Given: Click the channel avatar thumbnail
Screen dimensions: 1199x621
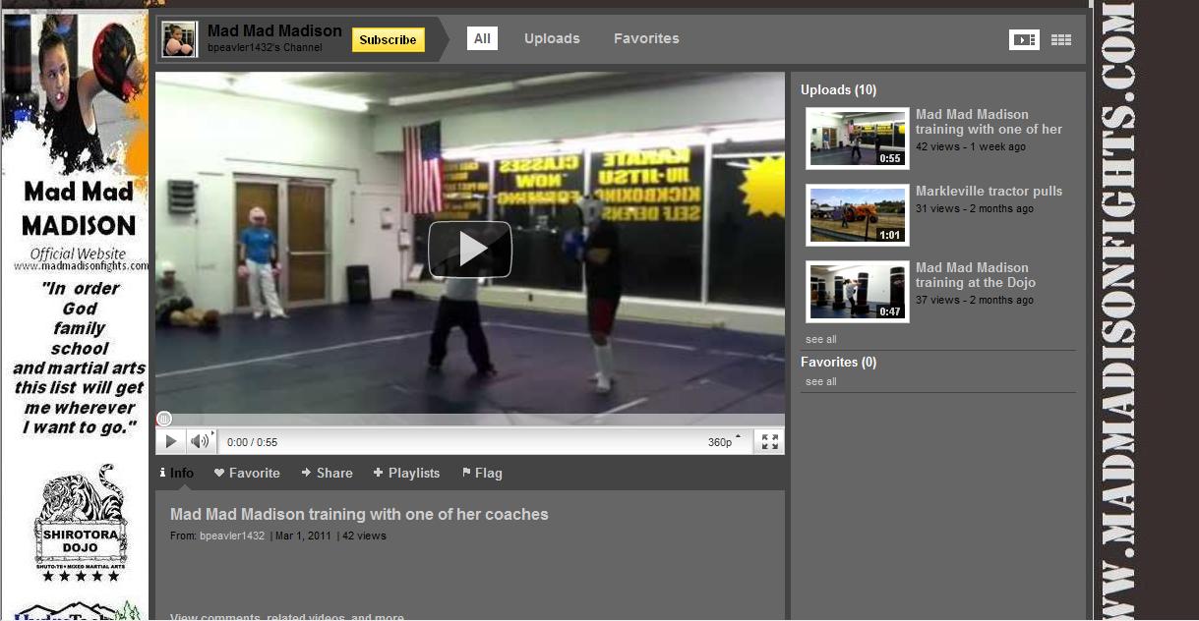Looking at the screenshot, I should point(178,39).
